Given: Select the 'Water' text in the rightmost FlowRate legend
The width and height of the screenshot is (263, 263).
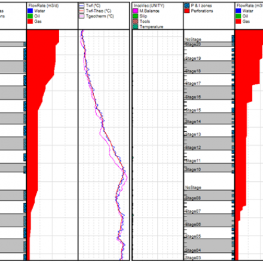Looking at the screenshot, I should [x=247, y=11].
